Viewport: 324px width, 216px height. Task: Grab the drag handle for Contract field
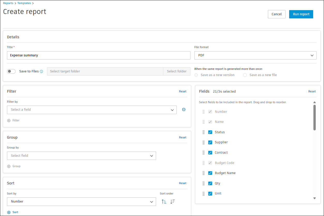203,153
